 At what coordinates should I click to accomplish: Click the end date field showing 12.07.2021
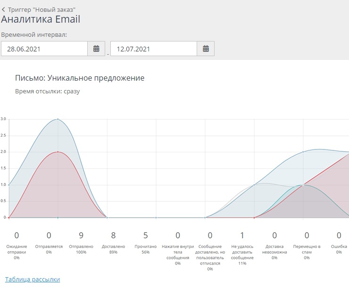tap(153, 49)
